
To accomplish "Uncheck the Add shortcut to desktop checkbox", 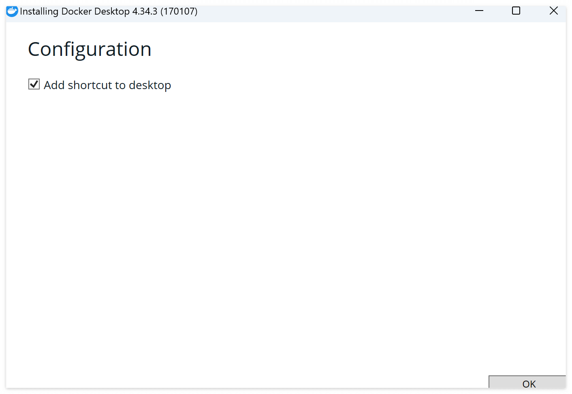I will click(x=34, y=84).
